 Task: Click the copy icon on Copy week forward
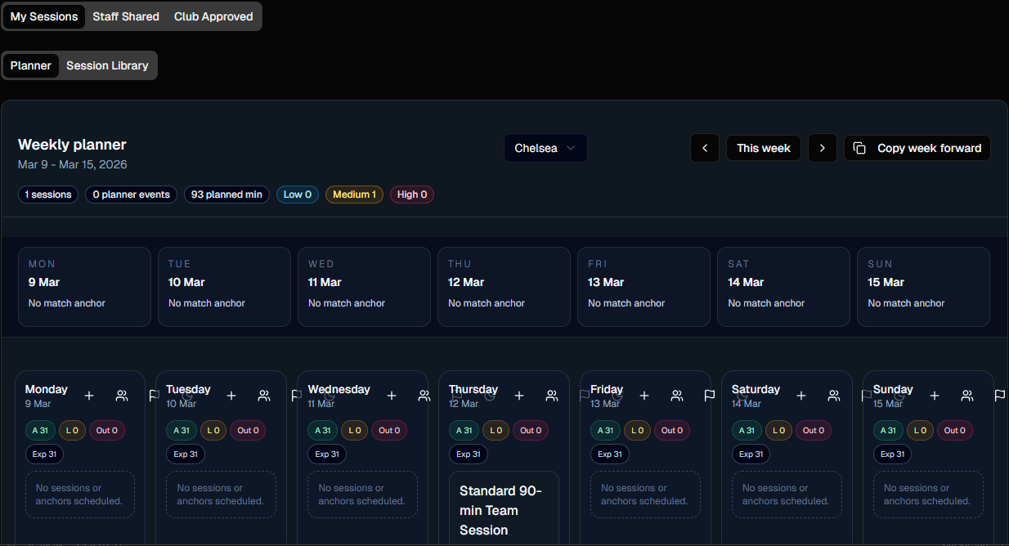859,148
